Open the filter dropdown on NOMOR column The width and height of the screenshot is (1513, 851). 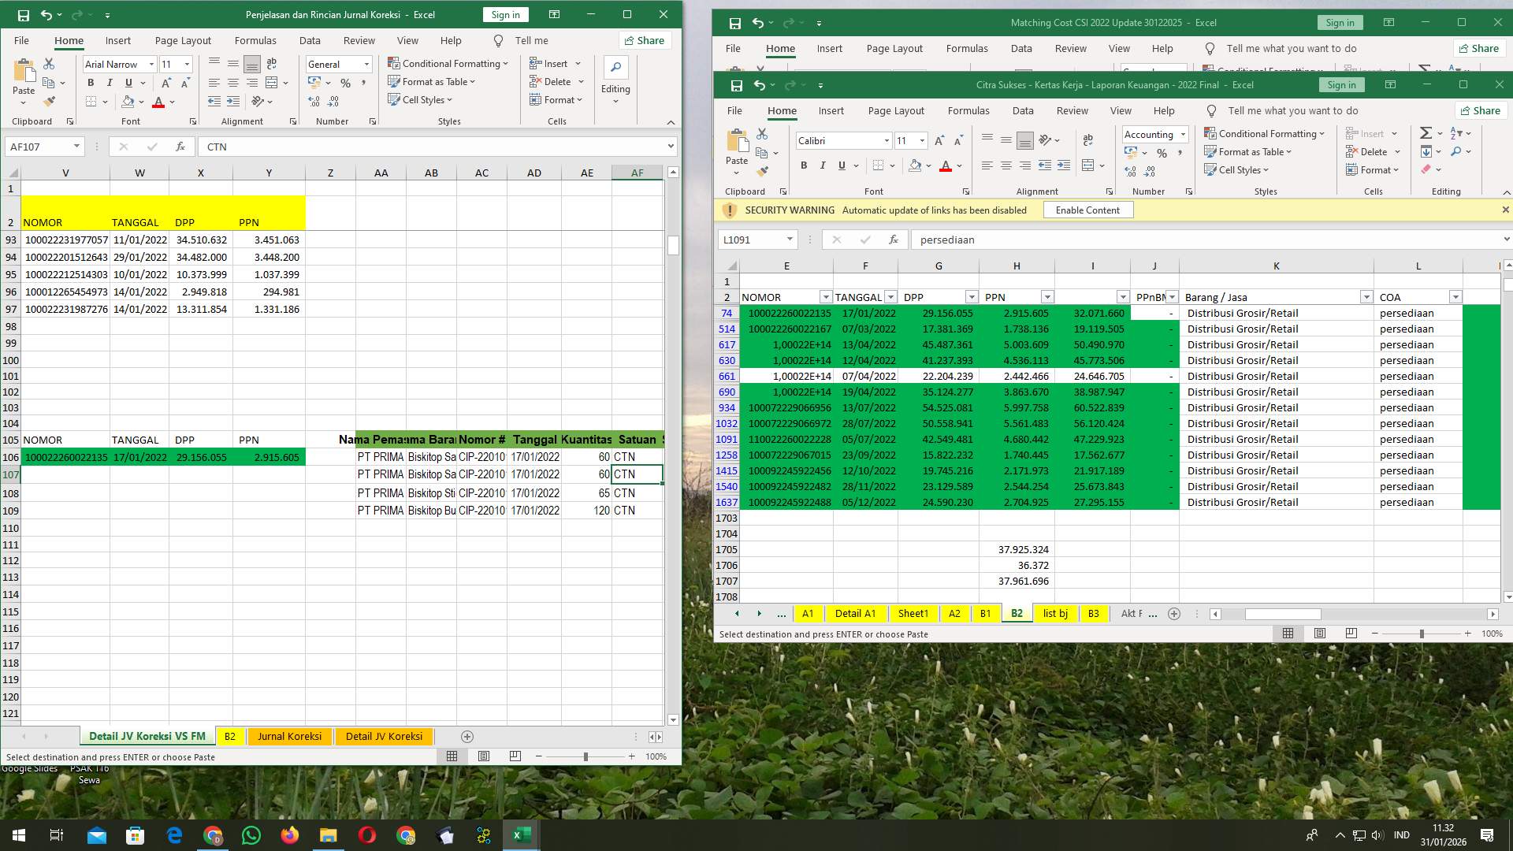[826, 297]
